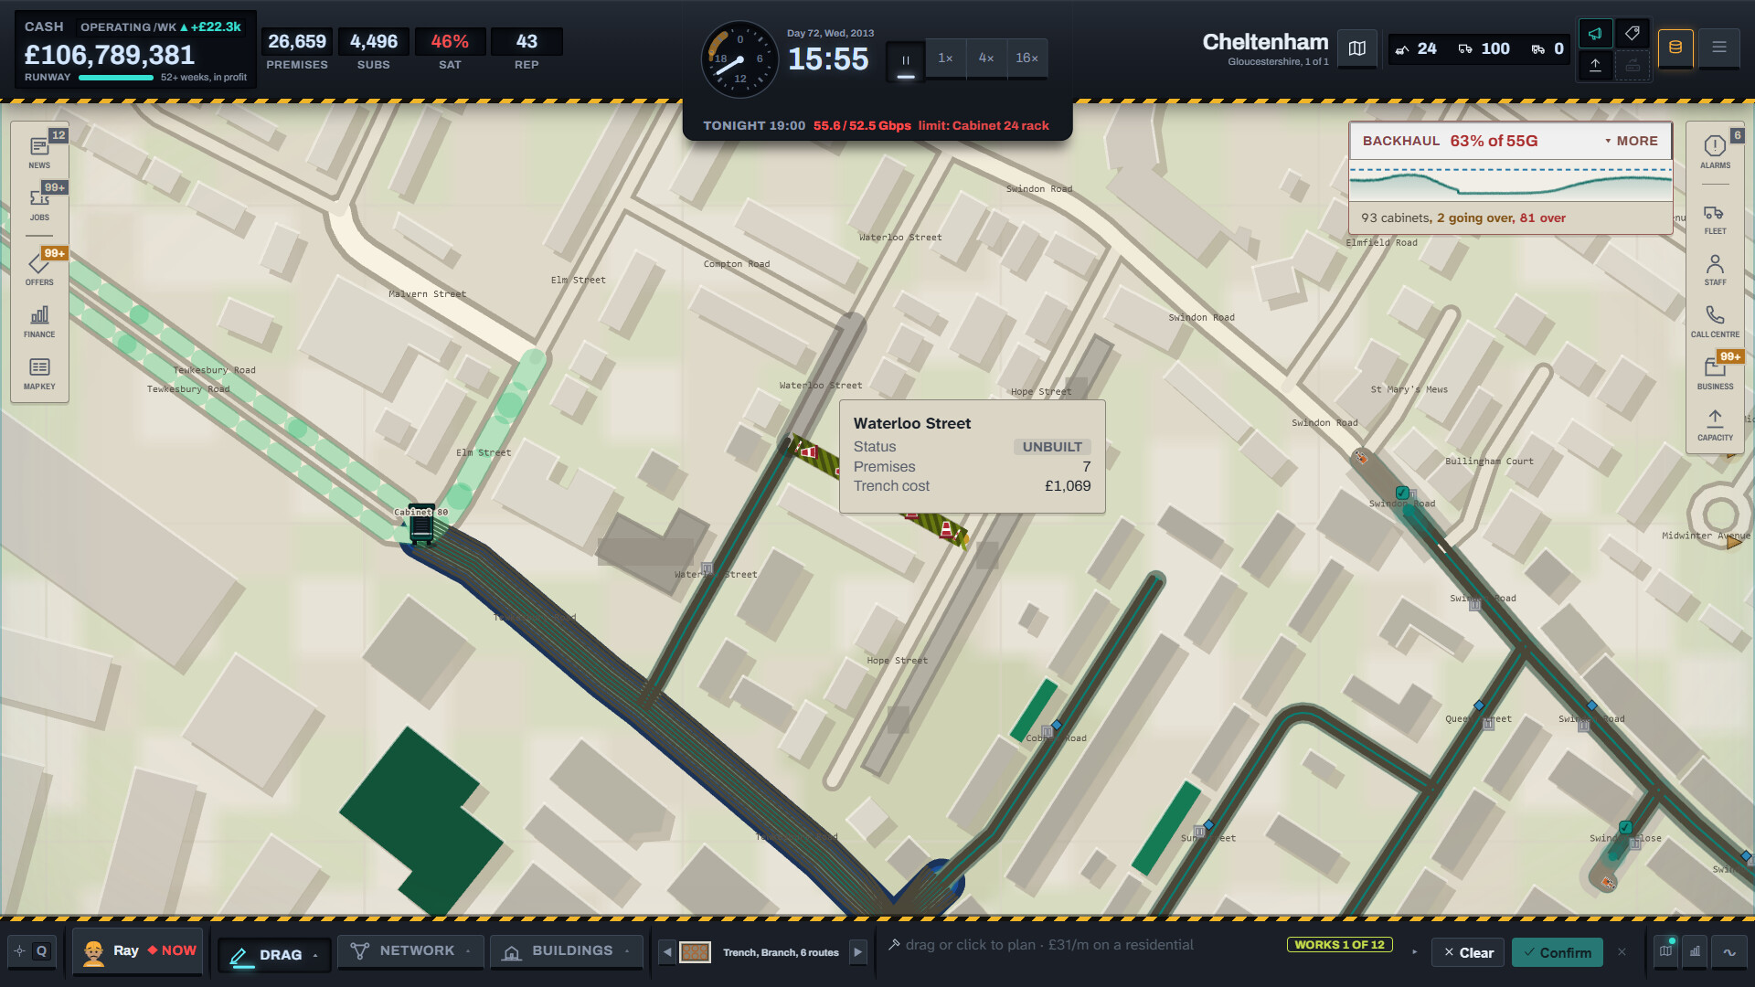Select previous trench type arrow

pyautogui.click(x=667, y=952)
